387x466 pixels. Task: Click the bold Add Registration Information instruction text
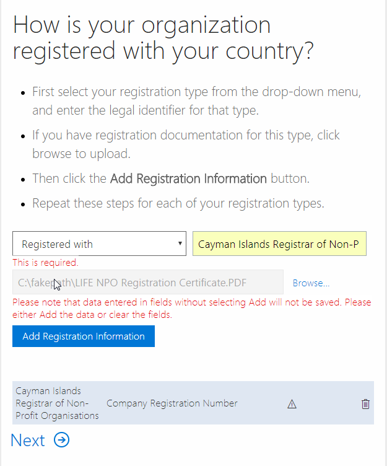[188, 178]
